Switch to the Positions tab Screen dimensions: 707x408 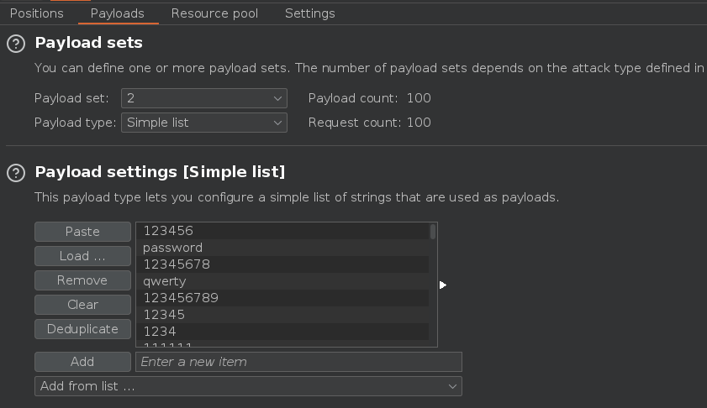36,13
